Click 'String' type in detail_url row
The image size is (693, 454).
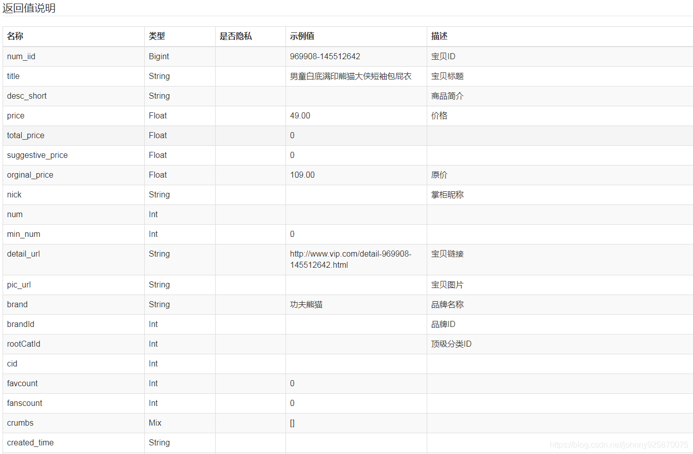pos(159,254)
